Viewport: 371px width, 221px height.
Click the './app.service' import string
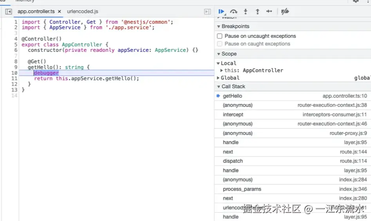(128, 27)
